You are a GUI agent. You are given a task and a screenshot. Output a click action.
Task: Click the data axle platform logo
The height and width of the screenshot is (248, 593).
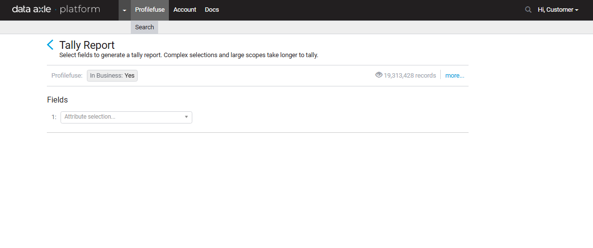tap(56, 10)
